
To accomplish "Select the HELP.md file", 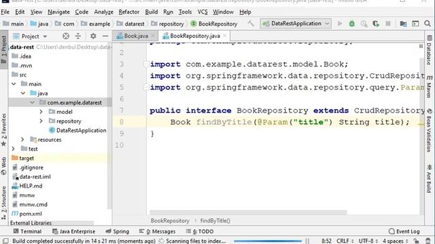I will pyautogui.click(x=27, y=186).
